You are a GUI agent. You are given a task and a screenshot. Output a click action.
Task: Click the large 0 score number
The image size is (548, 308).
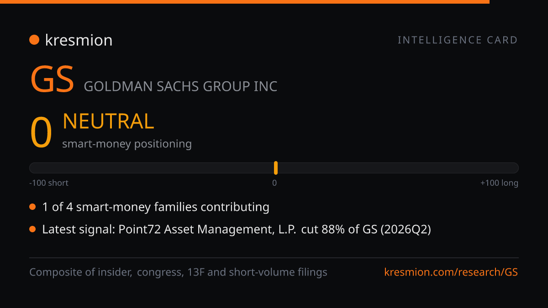41,133
